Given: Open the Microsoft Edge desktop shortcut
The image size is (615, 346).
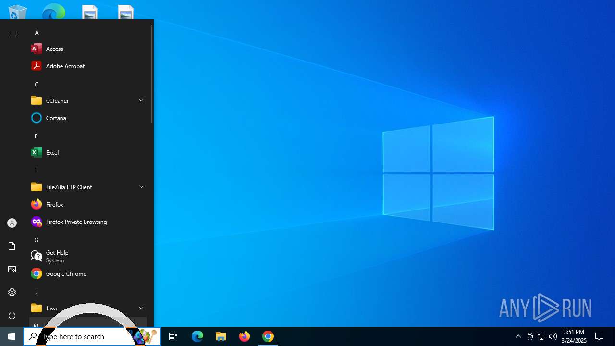Looking at the screenshot, I should coord(53,12).
